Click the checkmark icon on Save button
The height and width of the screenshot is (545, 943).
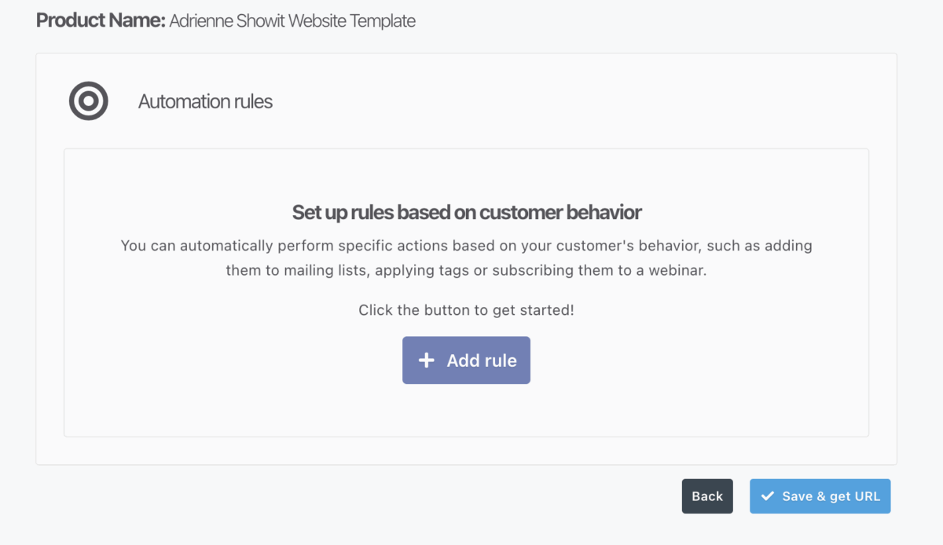tap(768, 496)
